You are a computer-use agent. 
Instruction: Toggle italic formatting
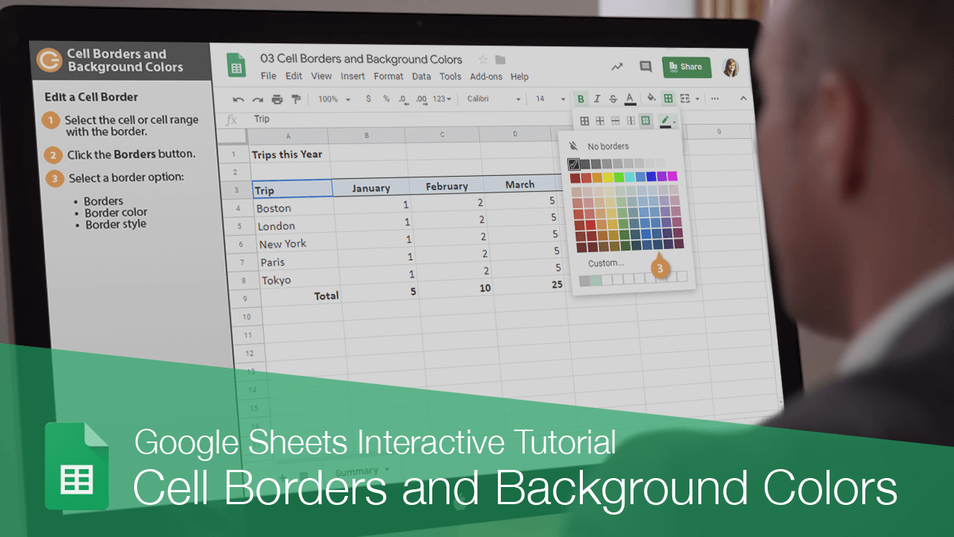pyautogui.click(x=597, y=98)
